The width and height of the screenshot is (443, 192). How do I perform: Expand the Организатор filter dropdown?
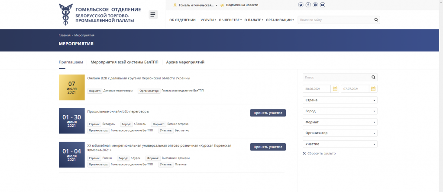pyautogui.click(x=340, y=133)
